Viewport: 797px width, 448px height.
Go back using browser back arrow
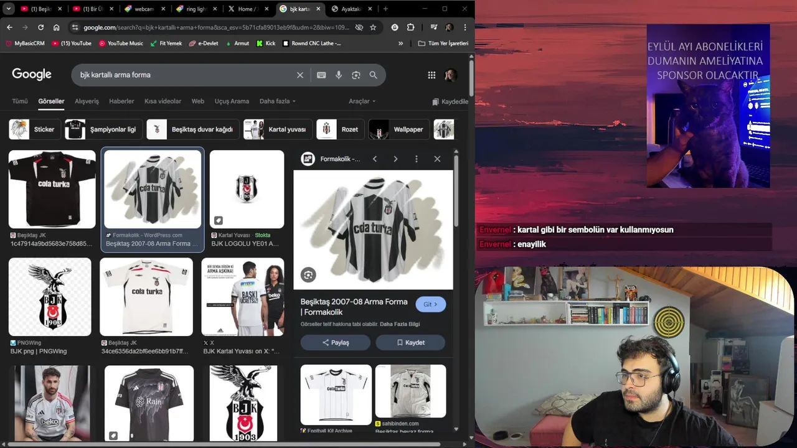pyautogui.click(x=9, y=27)
